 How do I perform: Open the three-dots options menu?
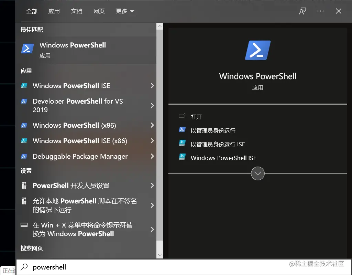click(x=320, y=11)
